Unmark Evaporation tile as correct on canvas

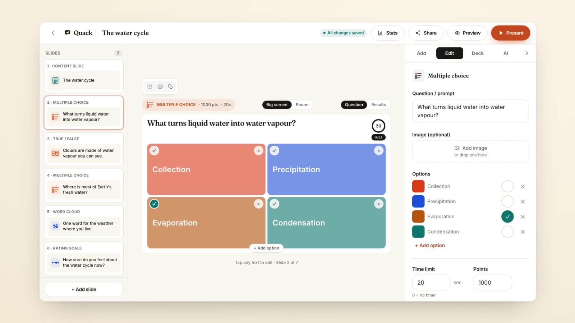(154, 204)
